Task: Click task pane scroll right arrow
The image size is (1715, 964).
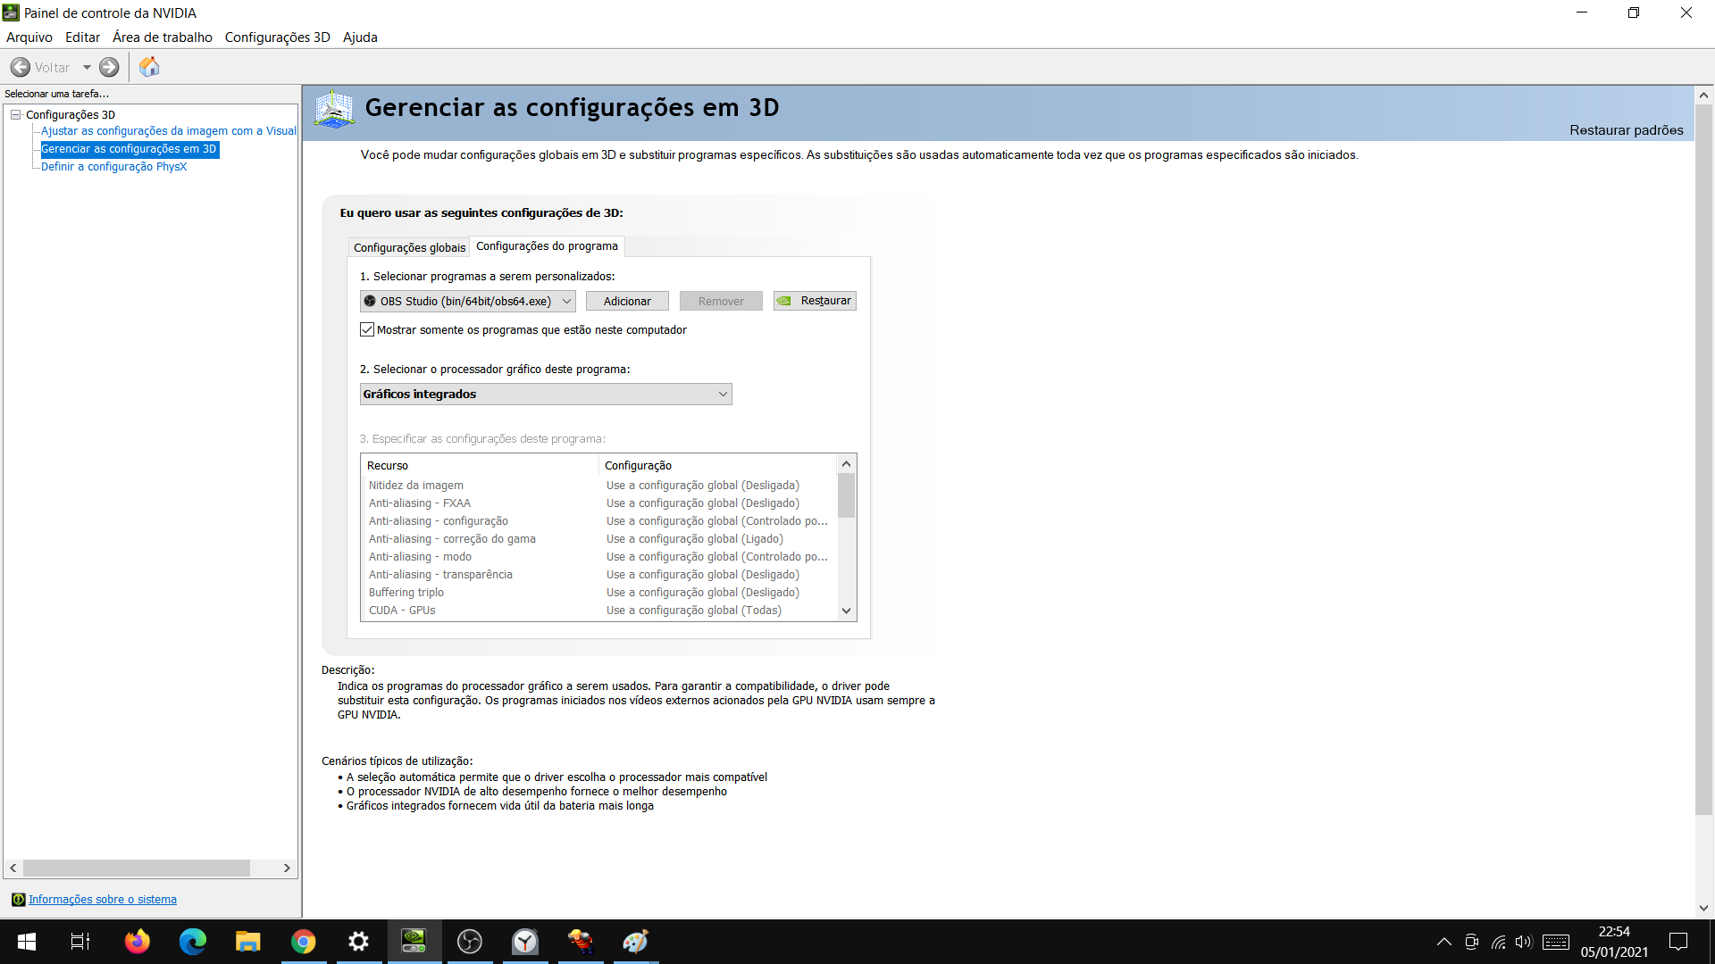Action: [x=287, y=868]
